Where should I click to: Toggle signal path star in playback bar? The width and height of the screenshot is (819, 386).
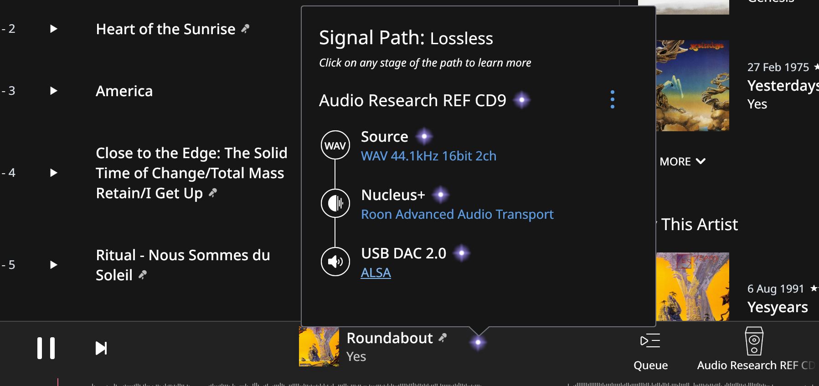coord(478,342)
